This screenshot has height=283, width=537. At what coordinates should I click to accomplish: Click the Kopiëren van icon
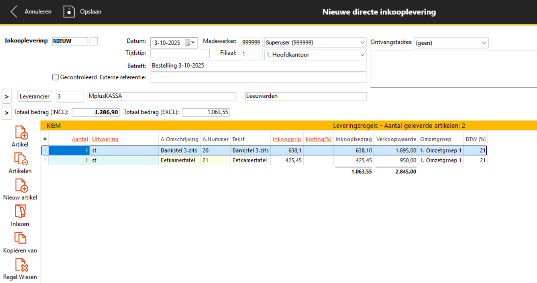(20, 238)
